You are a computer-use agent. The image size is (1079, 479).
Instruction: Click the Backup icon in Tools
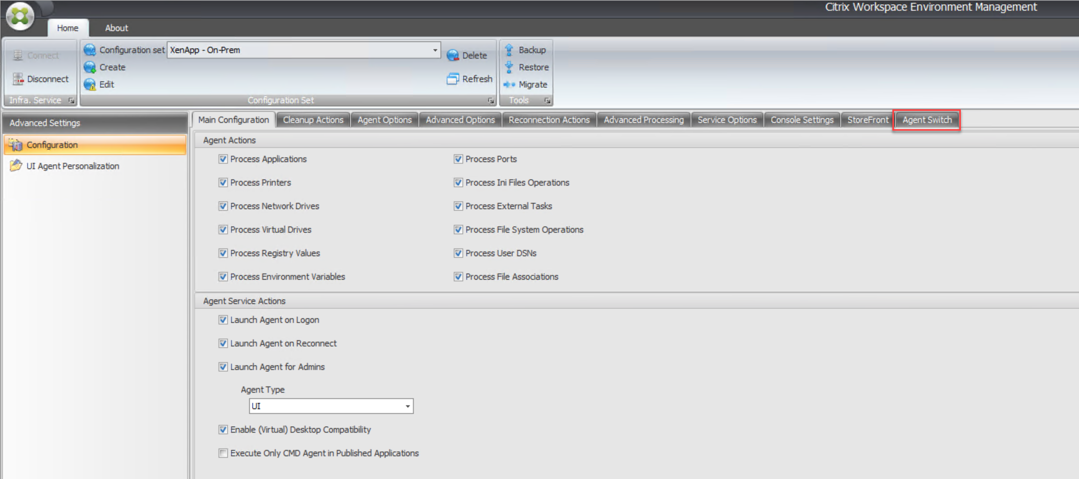coord(509,50)
